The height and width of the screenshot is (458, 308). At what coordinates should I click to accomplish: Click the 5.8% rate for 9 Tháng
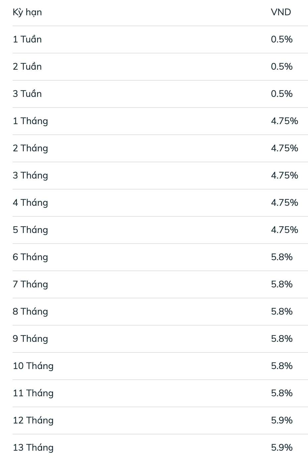point(282,339)
